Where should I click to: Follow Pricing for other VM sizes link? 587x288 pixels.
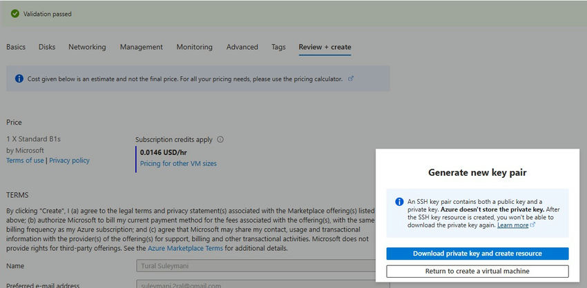[x=178, y=164]
